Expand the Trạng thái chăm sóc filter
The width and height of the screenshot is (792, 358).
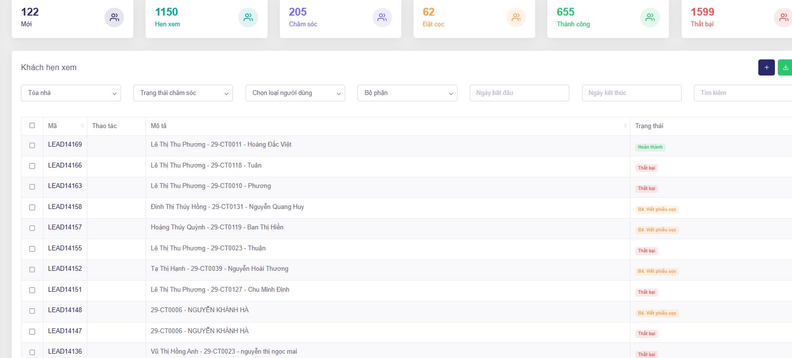click(x=183, y=93)
